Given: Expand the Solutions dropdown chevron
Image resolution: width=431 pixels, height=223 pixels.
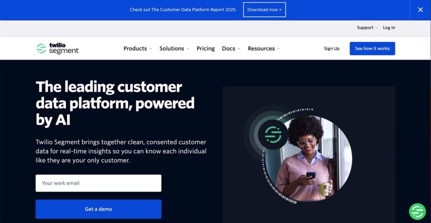Looking at the screenshot, I should (188, 49).
